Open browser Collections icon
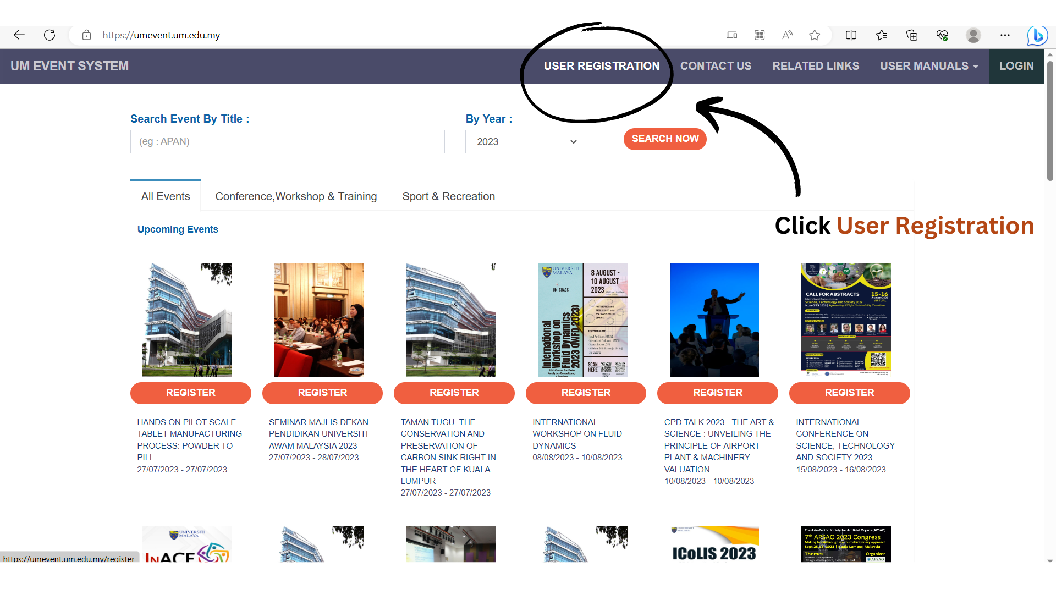1056x594 pixels. [x=912, y=35]
